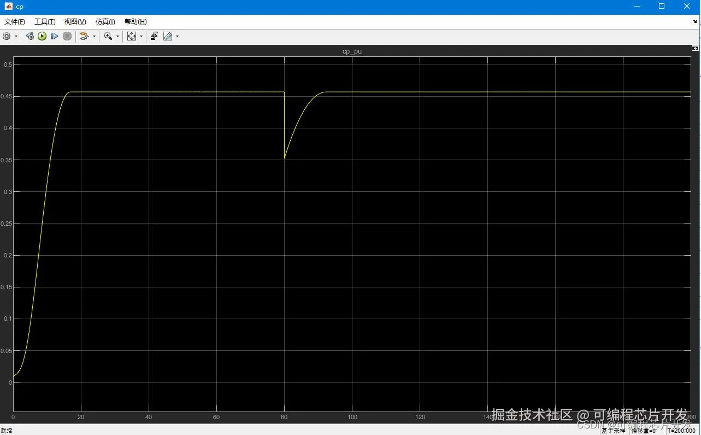Click the y-axis label 0.45

[6, 96]
